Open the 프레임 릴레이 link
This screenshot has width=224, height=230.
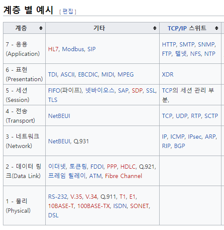[x=67, y=176]
